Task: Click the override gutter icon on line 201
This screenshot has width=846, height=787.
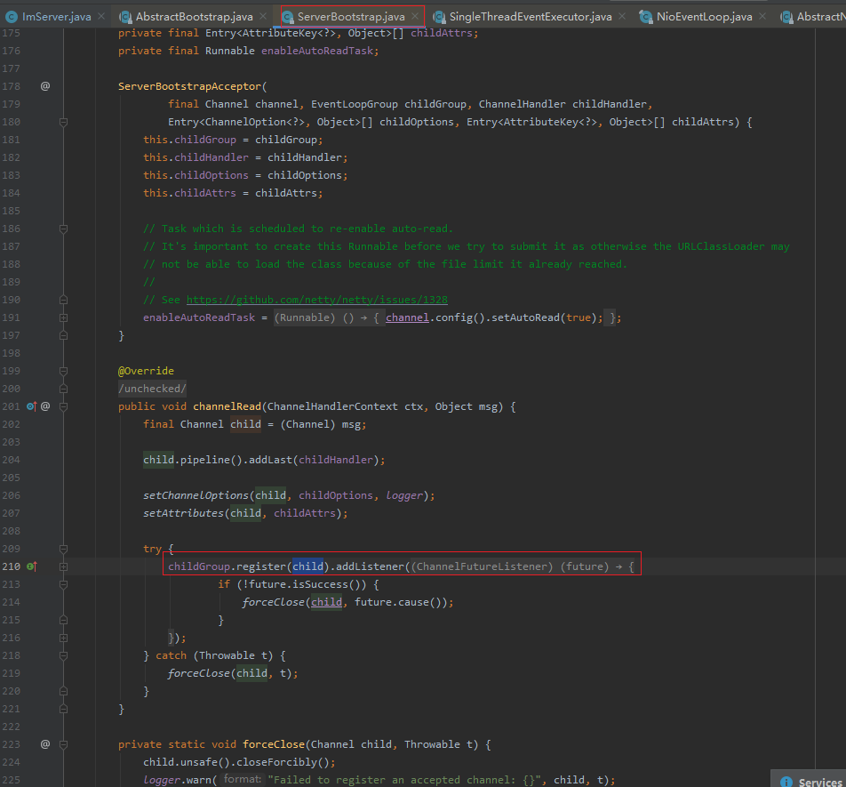Action: (31, 406)
